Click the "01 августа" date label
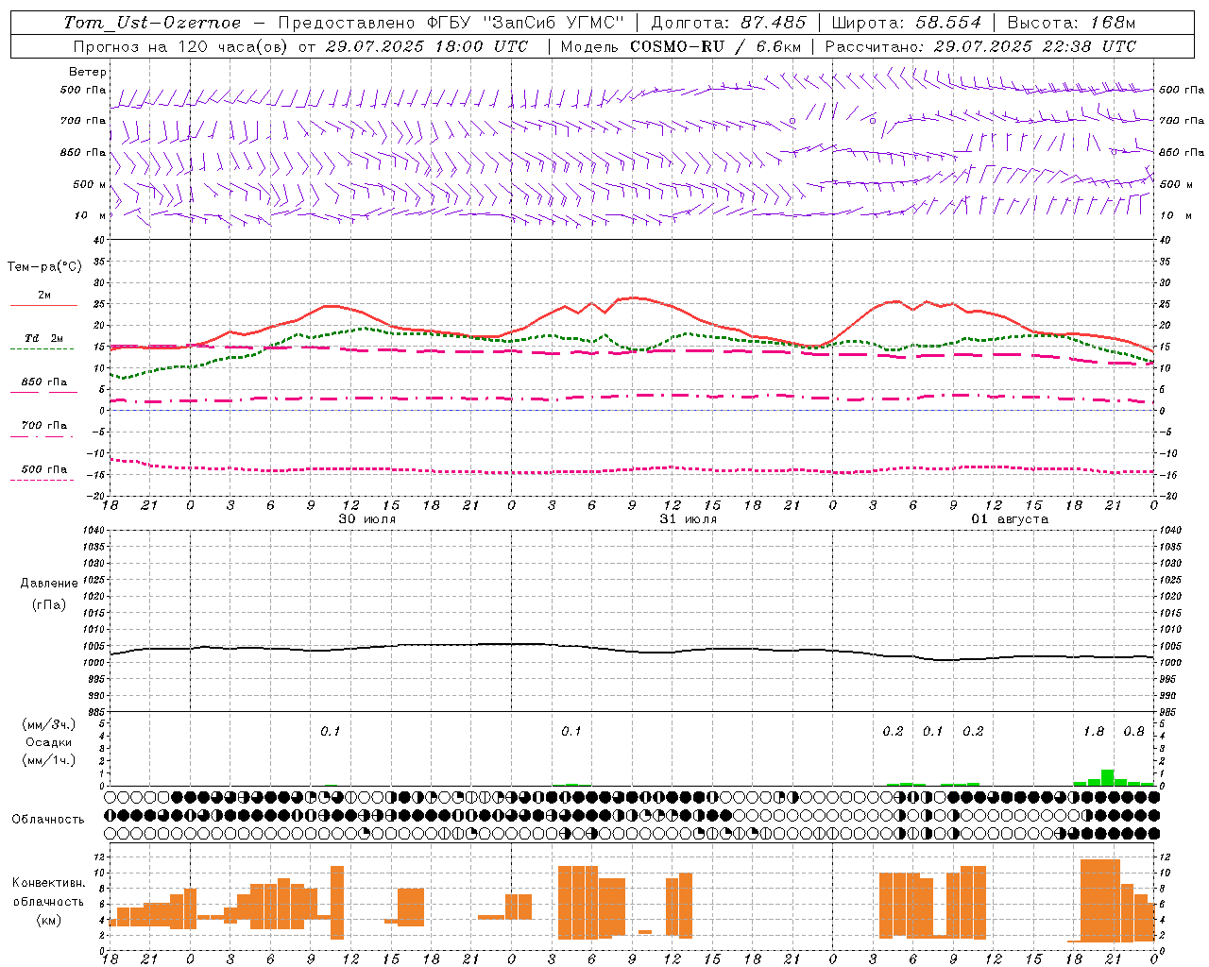The width and height of the screenshot is (1209, 967). pos(1010,519)
